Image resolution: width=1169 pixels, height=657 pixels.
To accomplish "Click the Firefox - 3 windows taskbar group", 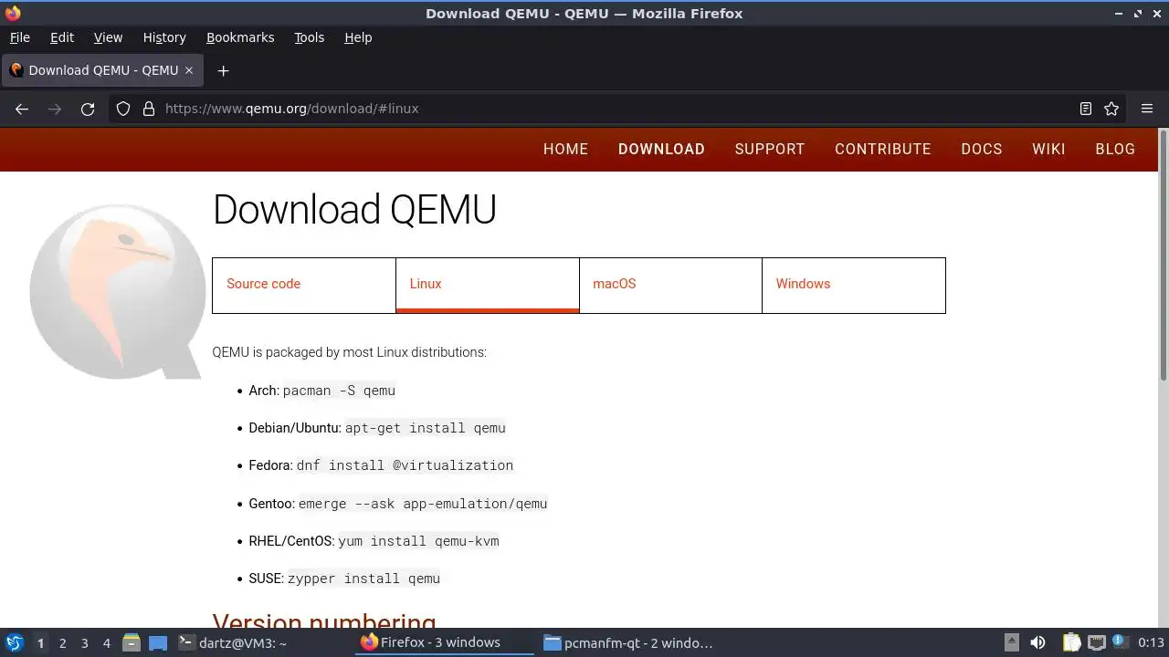I will click(x=445, y=642).
